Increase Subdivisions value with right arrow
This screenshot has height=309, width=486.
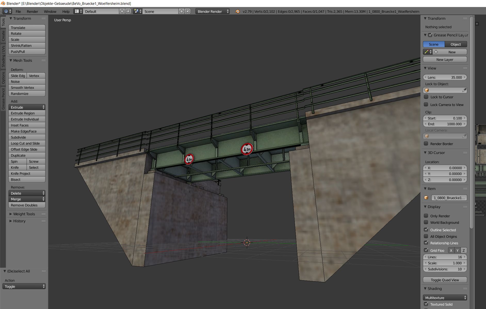coord(465,269)
